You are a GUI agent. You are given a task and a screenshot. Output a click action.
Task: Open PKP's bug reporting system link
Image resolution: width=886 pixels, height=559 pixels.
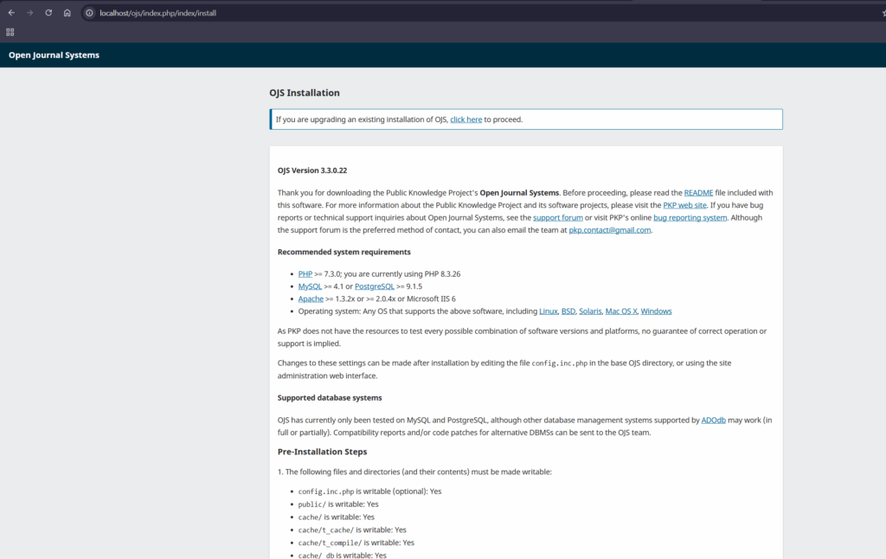point(690,217)
